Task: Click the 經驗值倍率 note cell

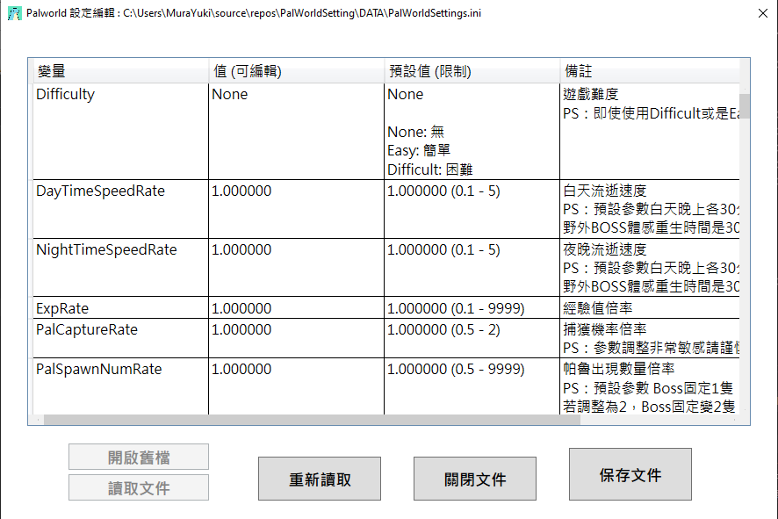Action: (x=650, y=307)
